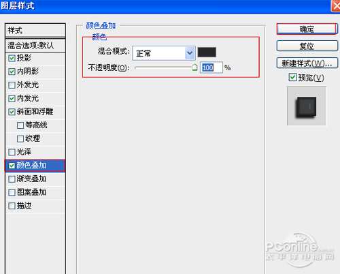The width and height of the screenshot is (340, 274).
Task: Open the 混合模式 blend mode dropdown
Action: tap(164, 53)
